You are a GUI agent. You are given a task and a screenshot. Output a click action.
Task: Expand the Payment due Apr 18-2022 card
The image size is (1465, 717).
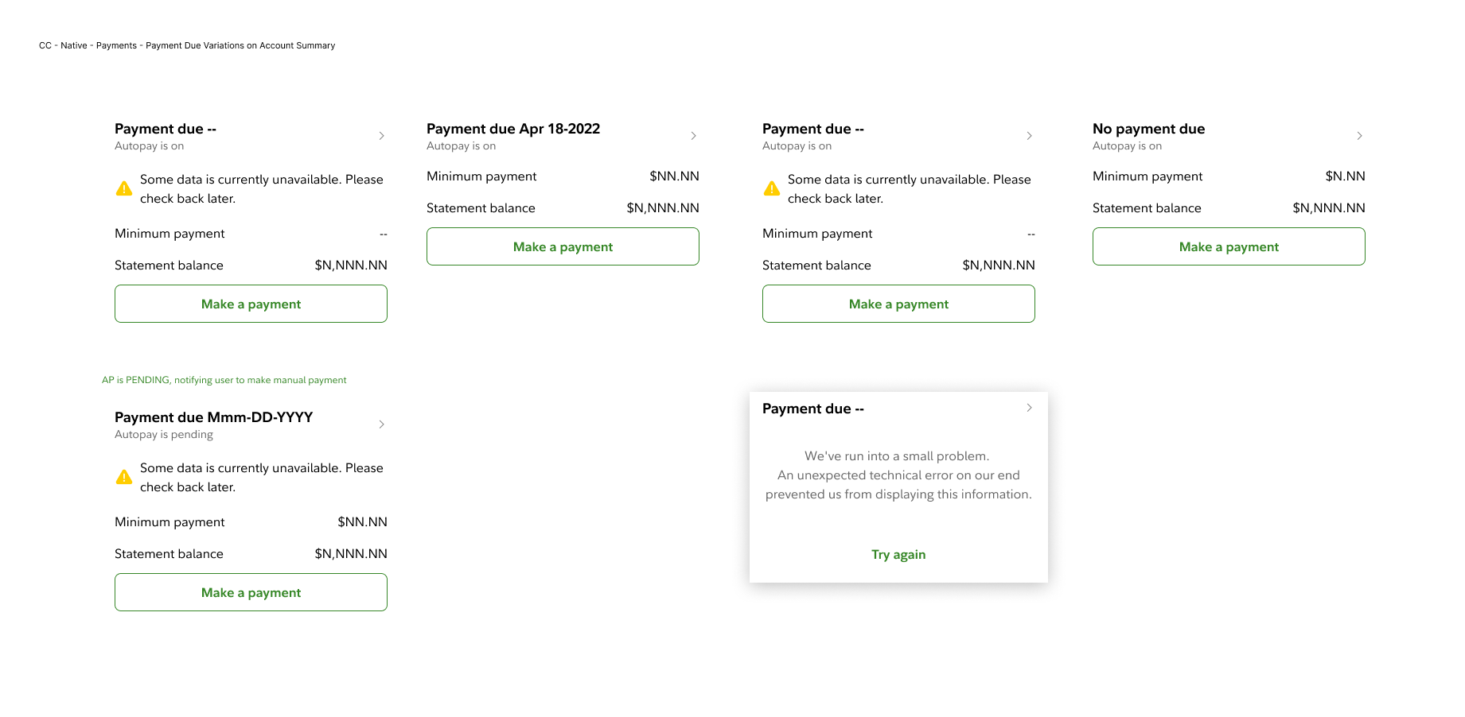click(693, 135)
